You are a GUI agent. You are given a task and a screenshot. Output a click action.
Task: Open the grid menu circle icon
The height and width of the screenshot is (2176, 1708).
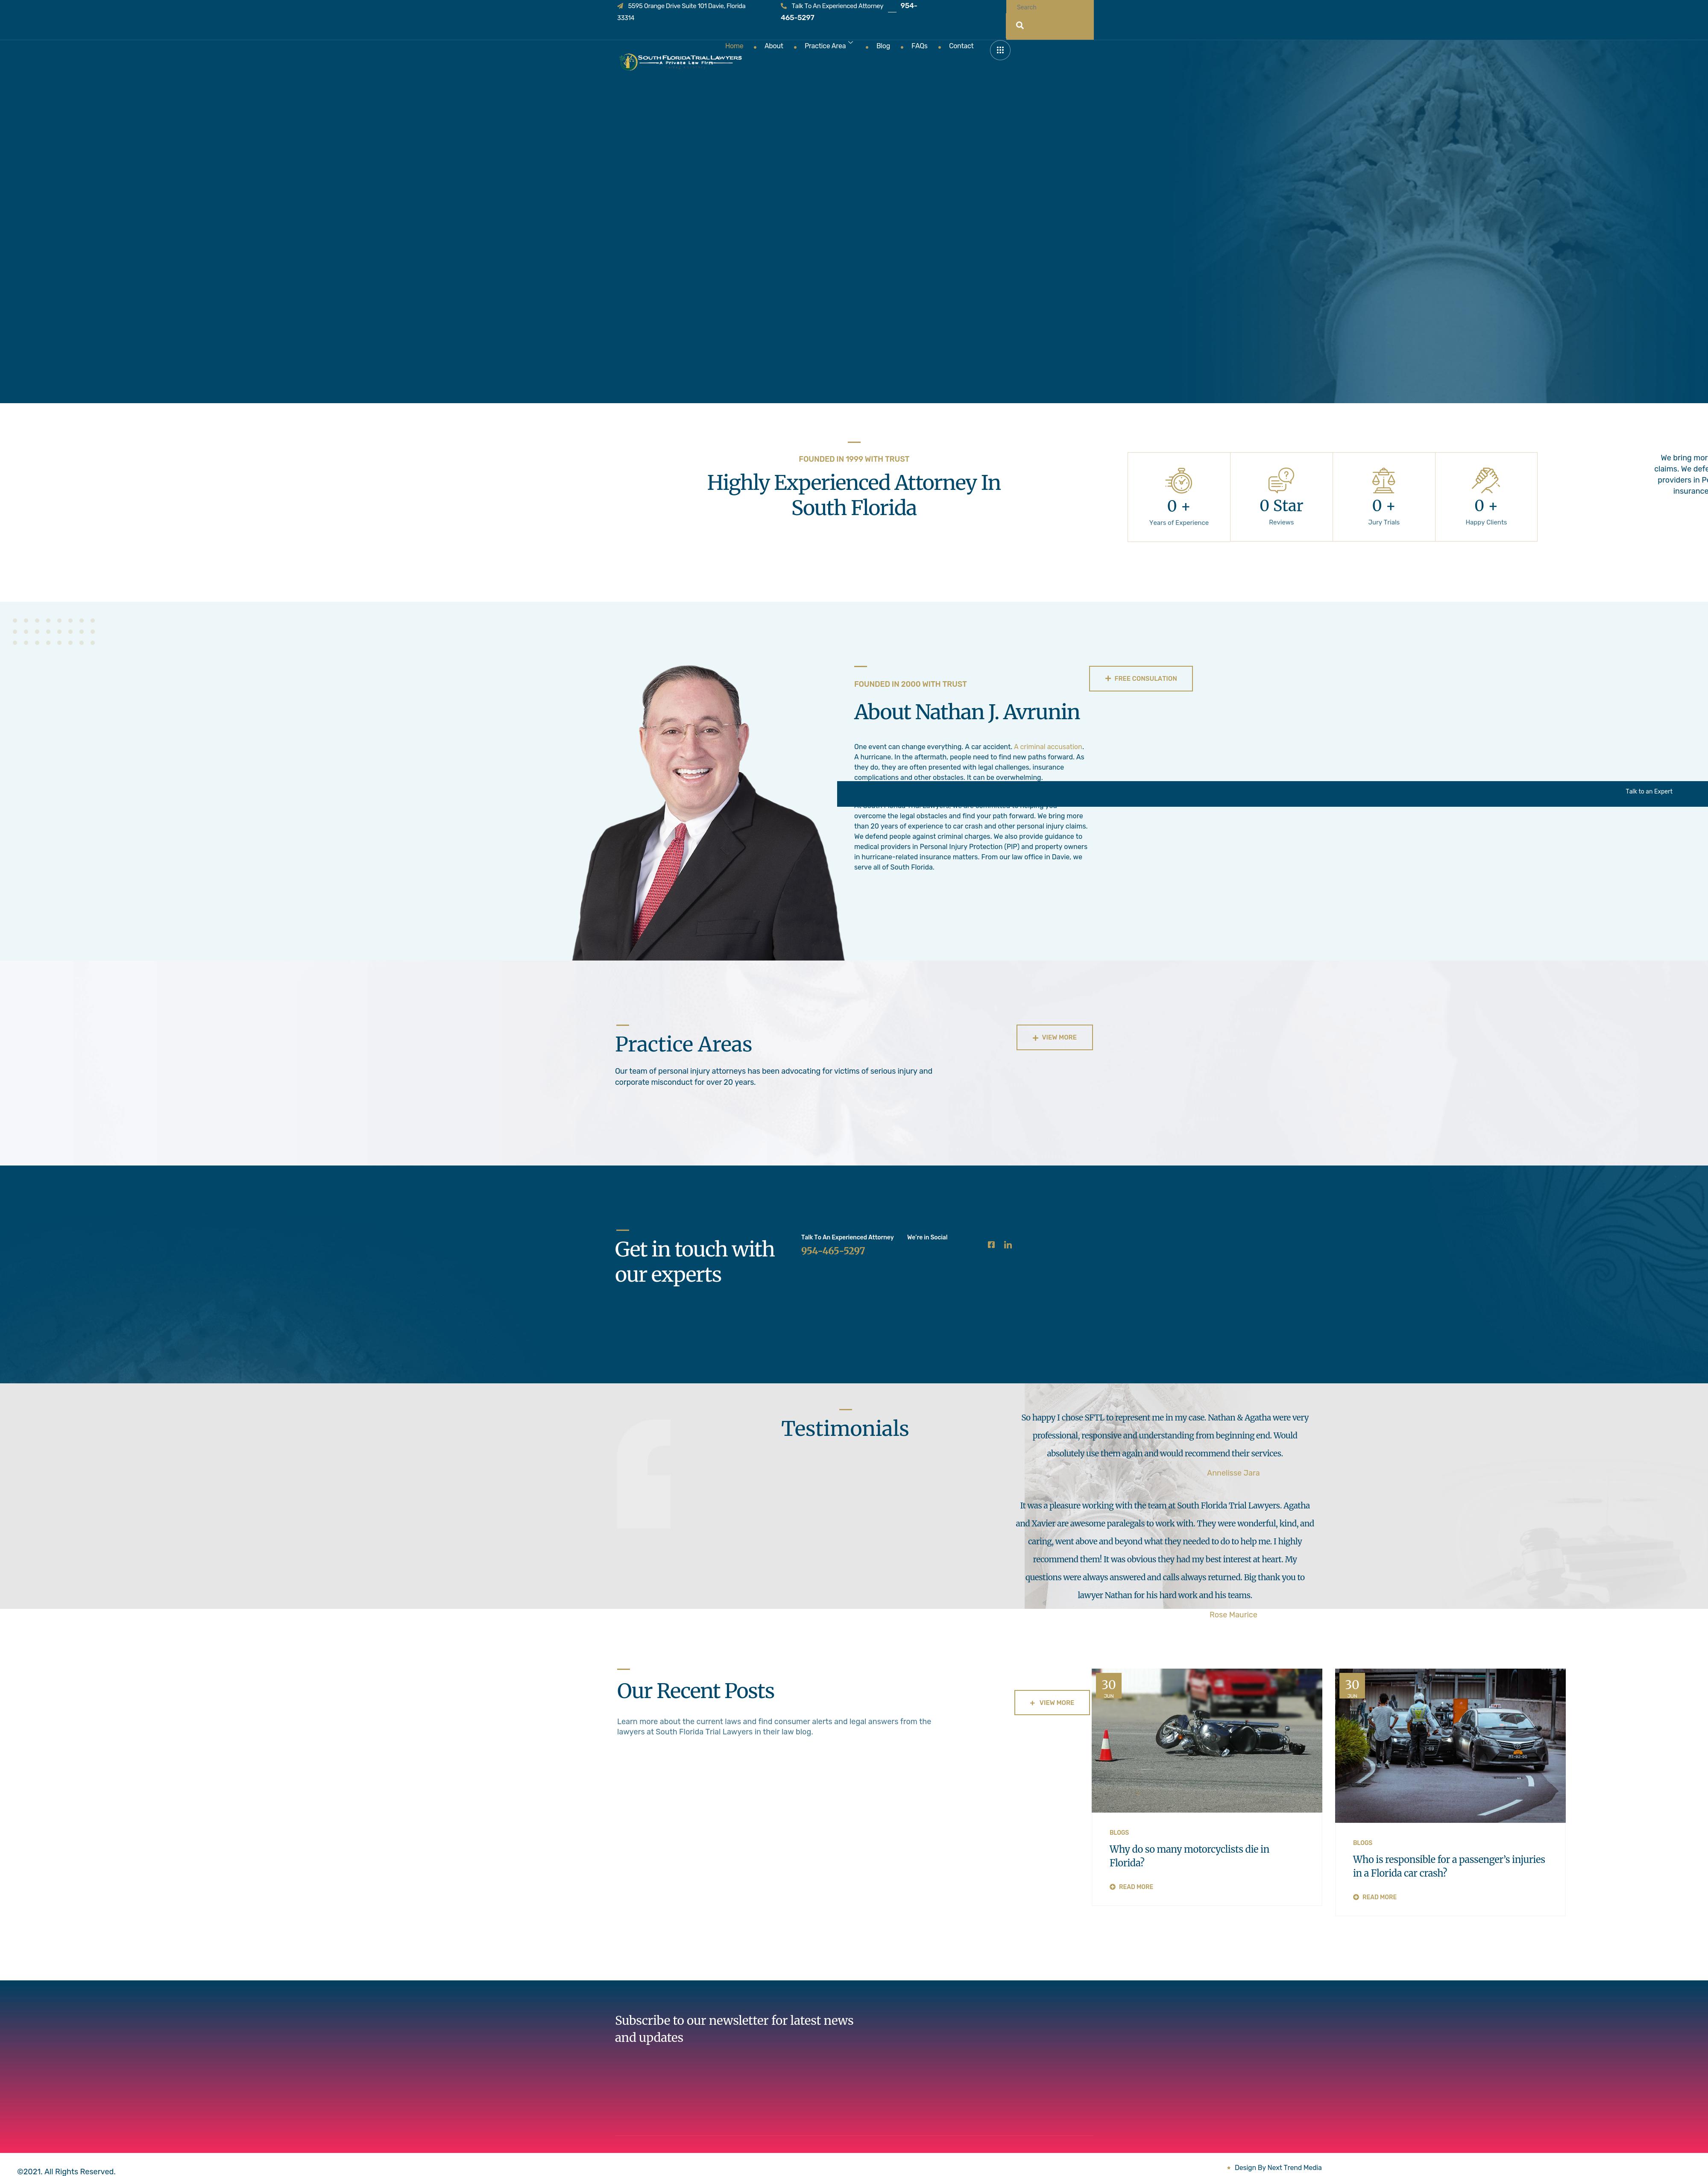[x=1000, y=50]
